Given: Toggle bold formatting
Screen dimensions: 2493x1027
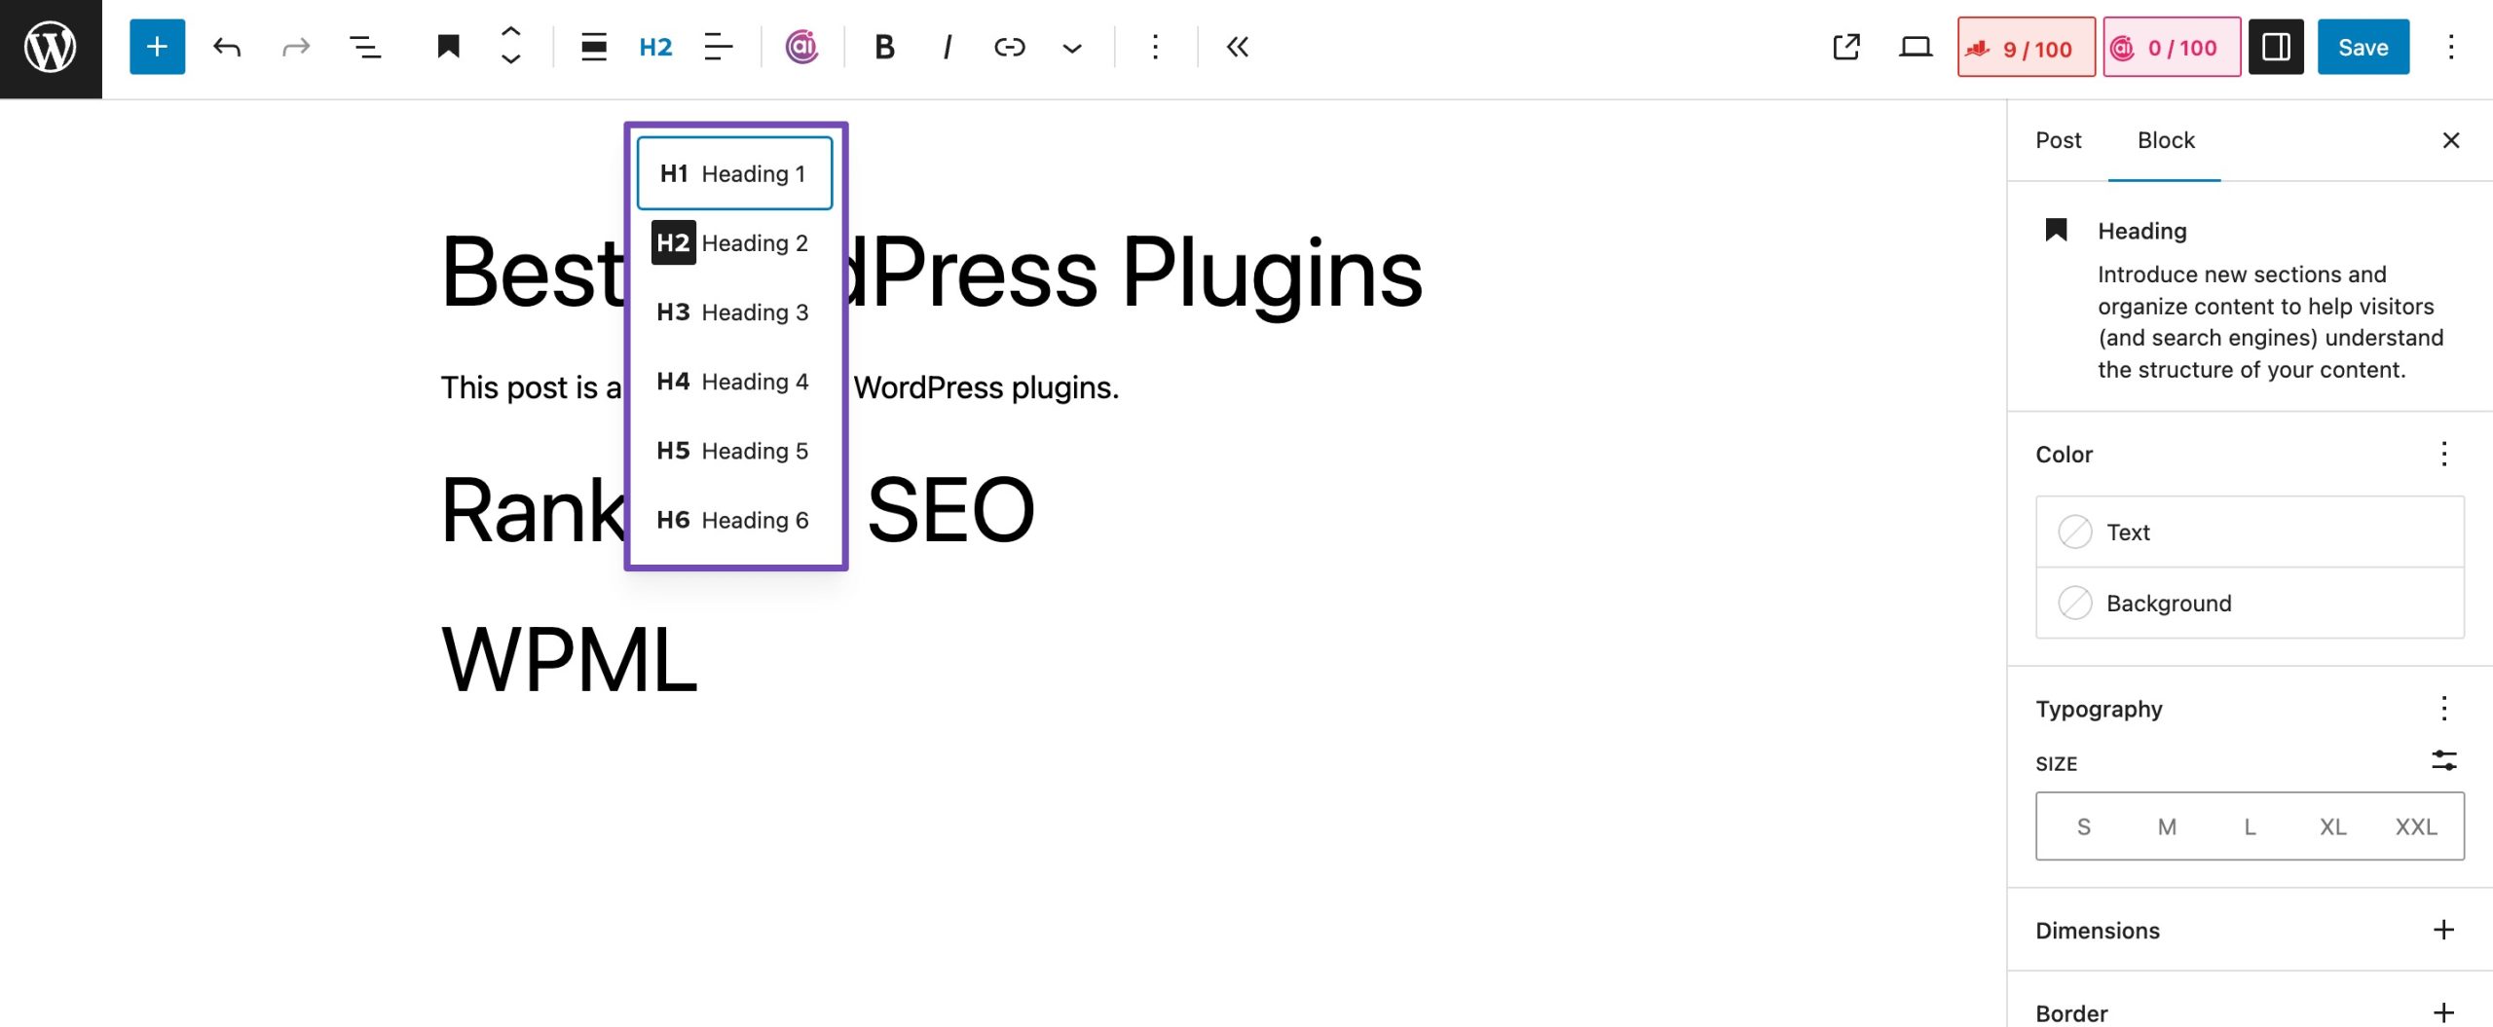Looking at the screenshot, I should point(884,47).
